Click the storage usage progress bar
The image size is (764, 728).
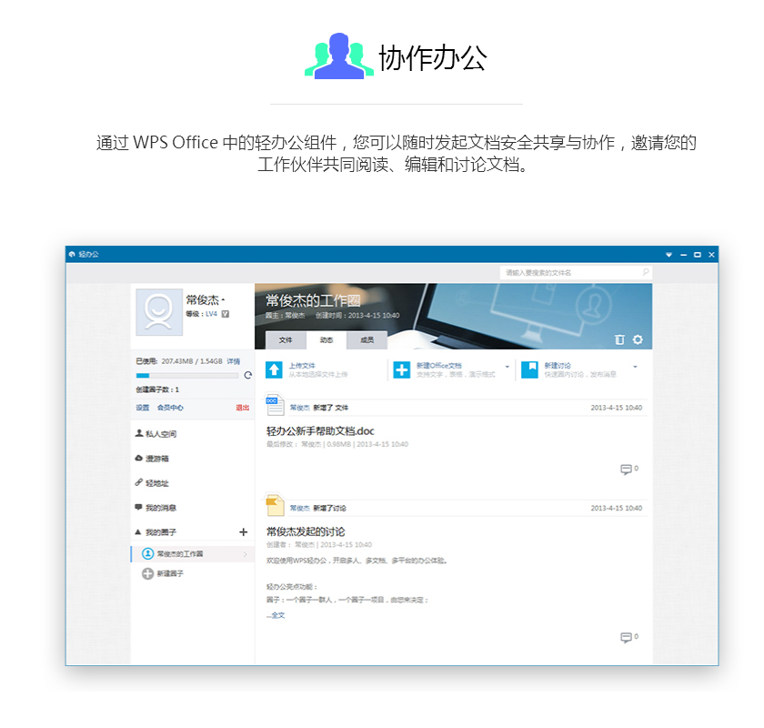[187, 375]
